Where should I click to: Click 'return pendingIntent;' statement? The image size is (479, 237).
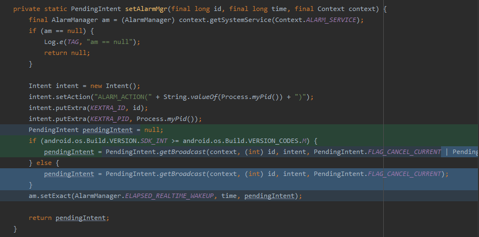click(x=69, y=218)
